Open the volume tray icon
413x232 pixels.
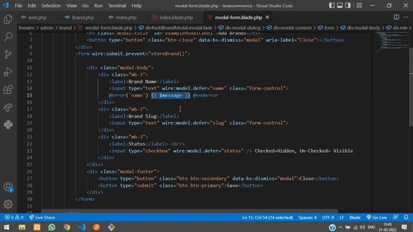363,227
